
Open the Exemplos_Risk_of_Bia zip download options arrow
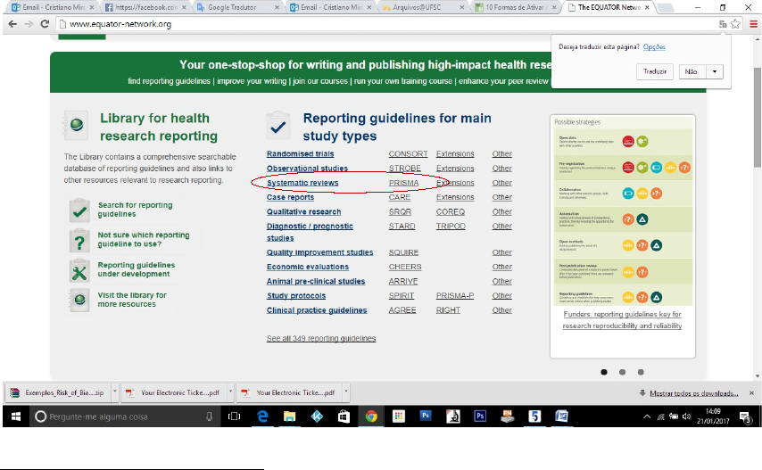(112, 392)
